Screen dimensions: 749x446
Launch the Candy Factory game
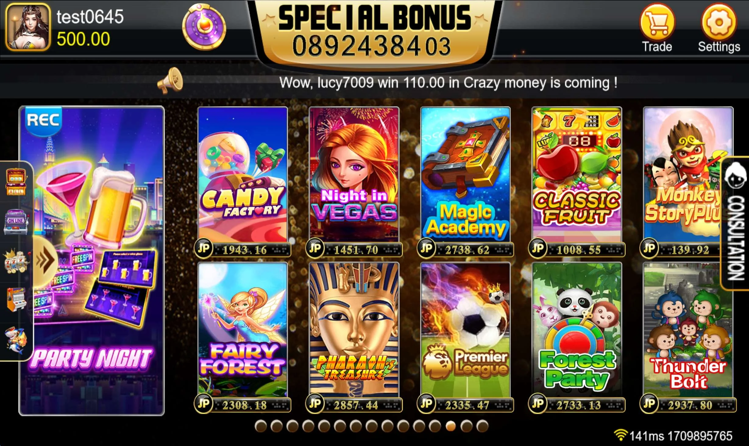[243, 181]
